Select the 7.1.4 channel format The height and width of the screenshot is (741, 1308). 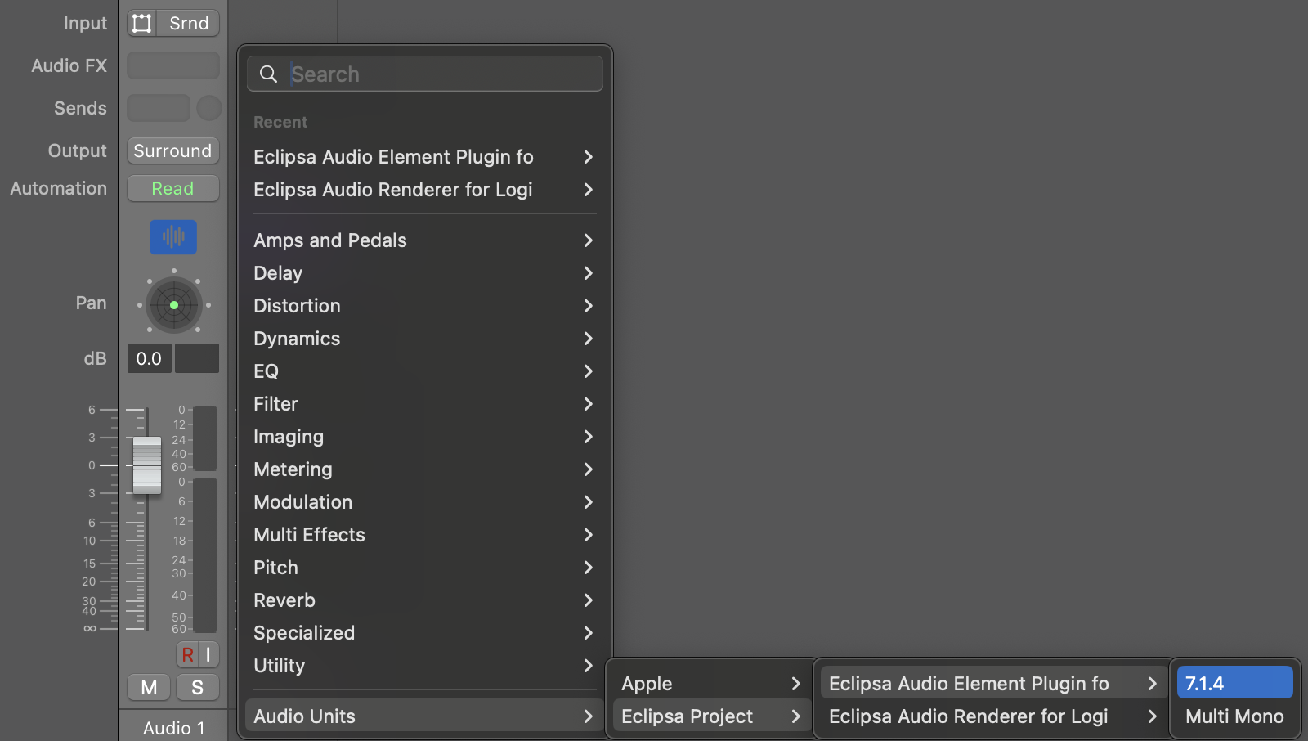pos(1234,684)
